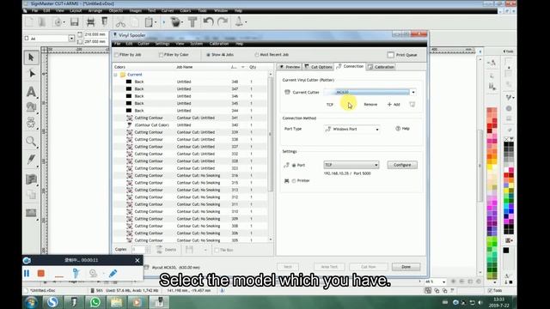550x309 pixels.
Task: Pause the screen recording
Action: click(27, 273)
